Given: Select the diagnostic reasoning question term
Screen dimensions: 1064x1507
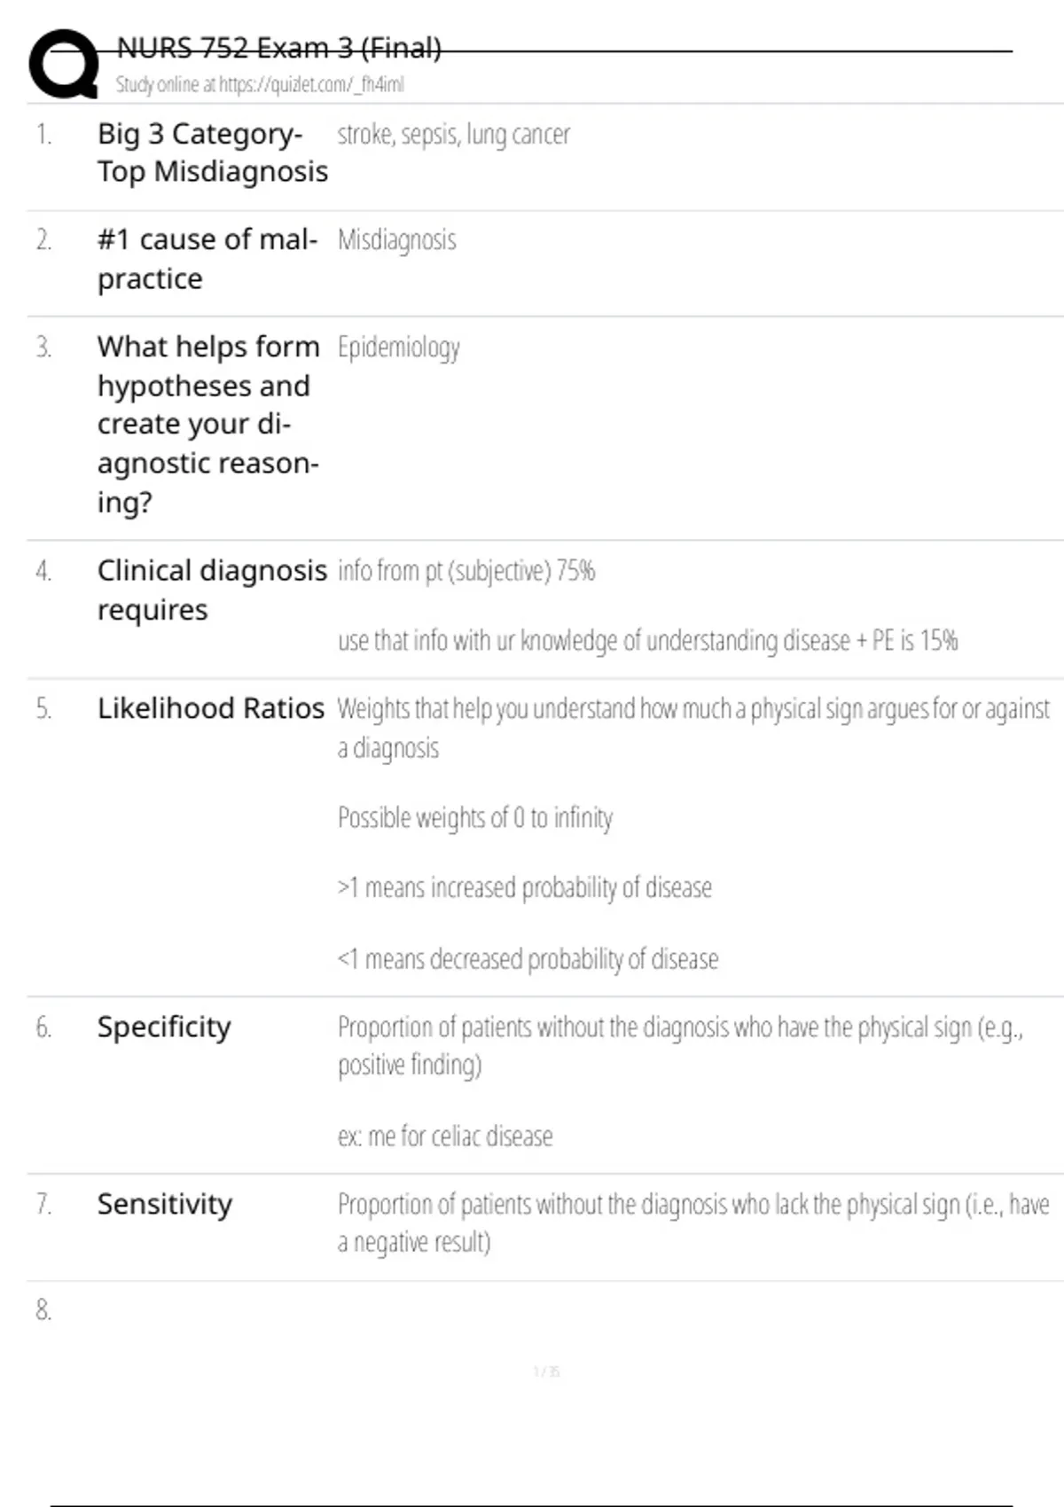Looking at the screenshot, I should click(x=208, y=424).
